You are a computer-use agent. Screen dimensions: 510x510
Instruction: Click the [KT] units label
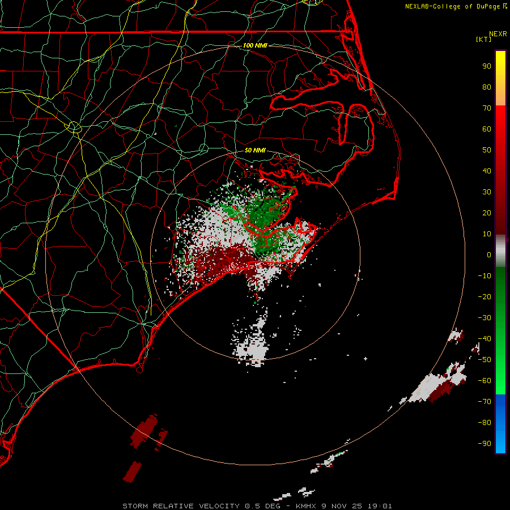(483, 39)
